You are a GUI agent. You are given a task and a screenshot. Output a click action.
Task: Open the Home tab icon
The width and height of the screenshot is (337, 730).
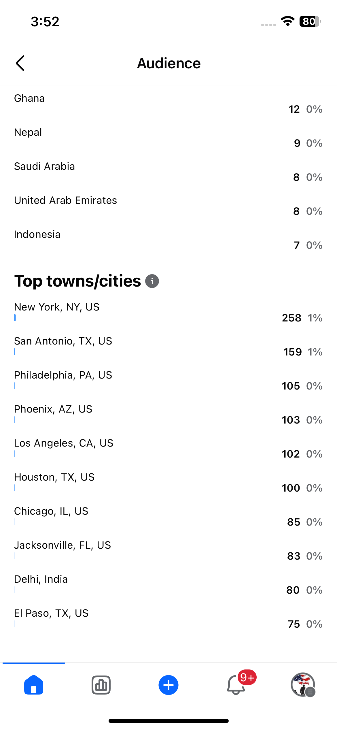(x=34, y=685)
